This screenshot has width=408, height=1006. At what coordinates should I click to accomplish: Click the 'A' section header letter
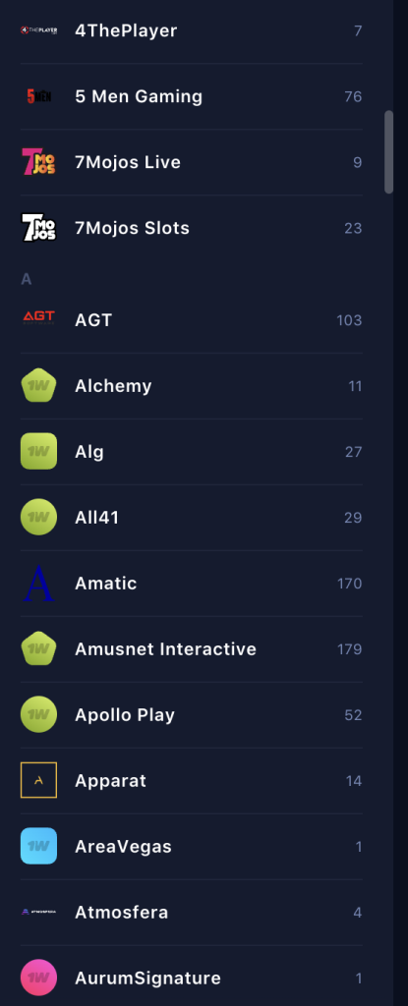[27, 279]
